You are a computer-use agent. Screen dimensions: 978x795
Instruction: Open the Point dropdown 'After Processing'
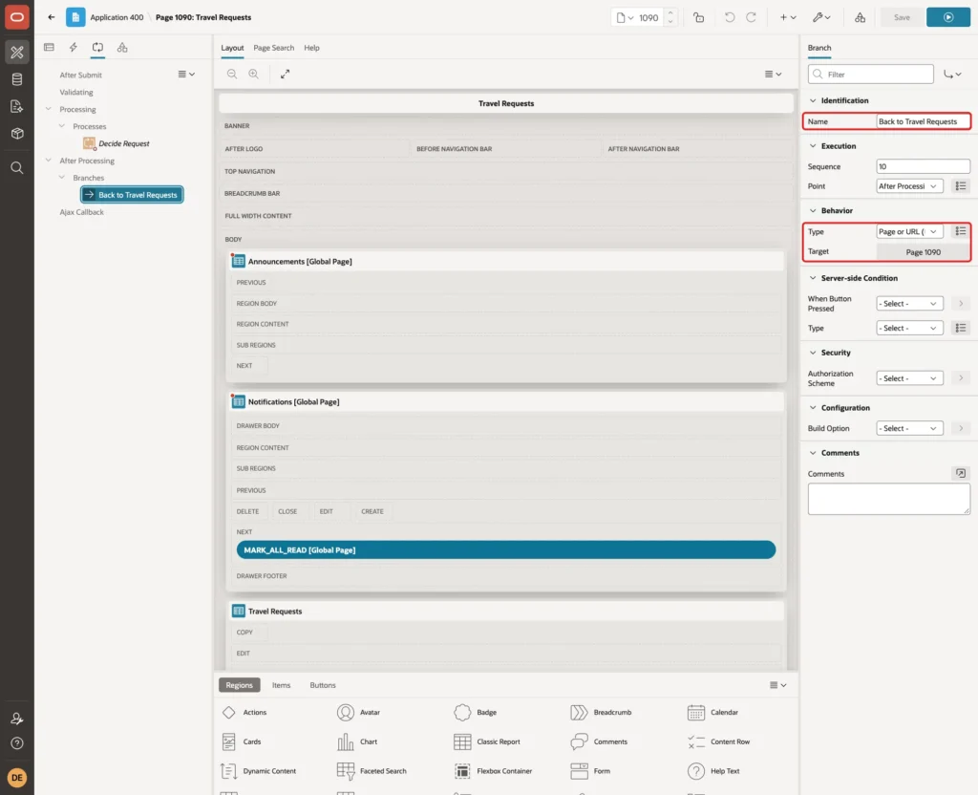point(909,186)
